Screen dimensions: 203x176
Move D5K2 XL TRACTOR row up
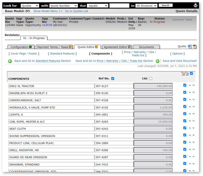point(190,85)
